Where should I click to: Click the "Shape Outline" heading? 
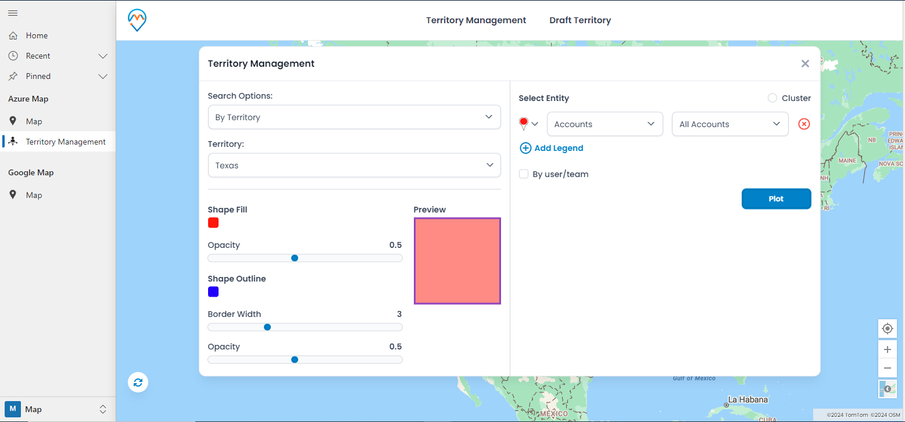pos(237,279)
